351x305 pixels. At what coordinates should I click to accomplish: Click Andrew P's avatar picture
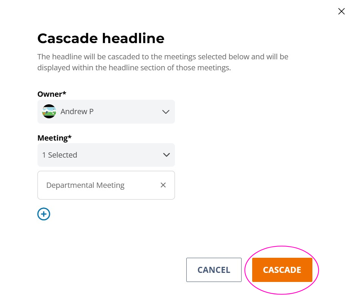point(49,111)
